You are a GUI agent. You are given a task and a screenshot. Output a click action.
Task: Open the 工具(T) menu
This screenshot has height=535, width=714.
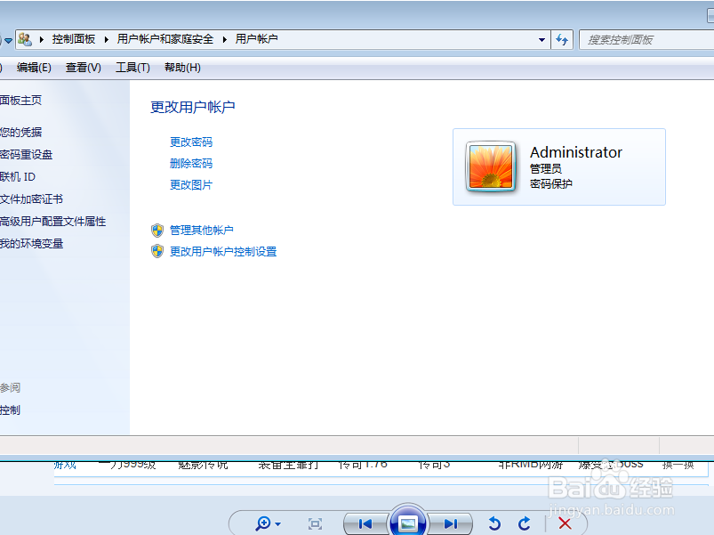(x=132, y=68)
